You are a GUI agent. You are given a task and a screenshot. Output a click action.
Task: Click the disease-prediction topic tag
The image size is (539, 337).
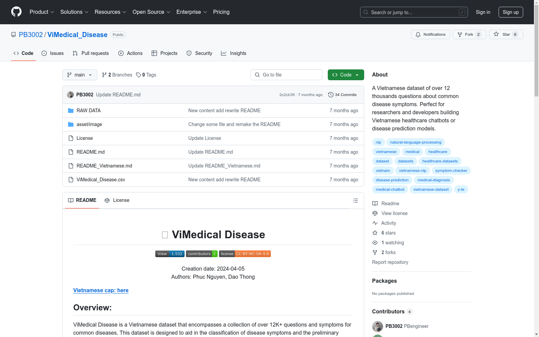pos(392,180)
